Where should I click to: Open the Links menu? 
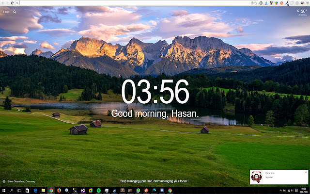pyautogui.click(x=6, y=11)
